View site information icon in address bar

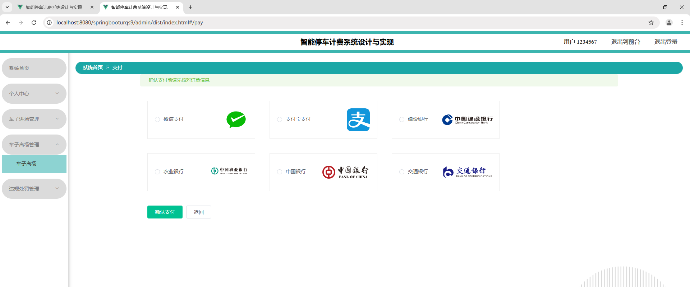49,23
